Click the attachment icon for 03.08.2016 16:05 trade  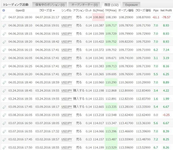point(4,115)
